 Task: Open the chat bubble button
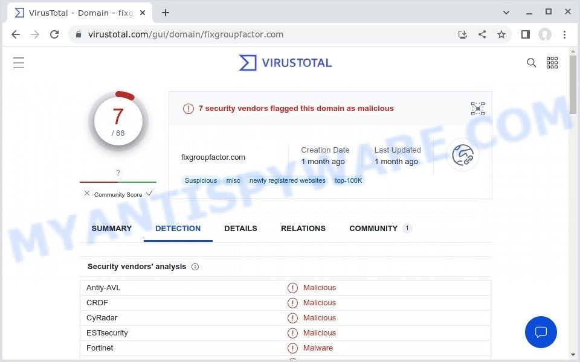(x=541, y=332)
